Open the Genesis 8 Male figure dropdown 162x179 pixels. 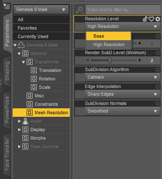pos(41,10)
